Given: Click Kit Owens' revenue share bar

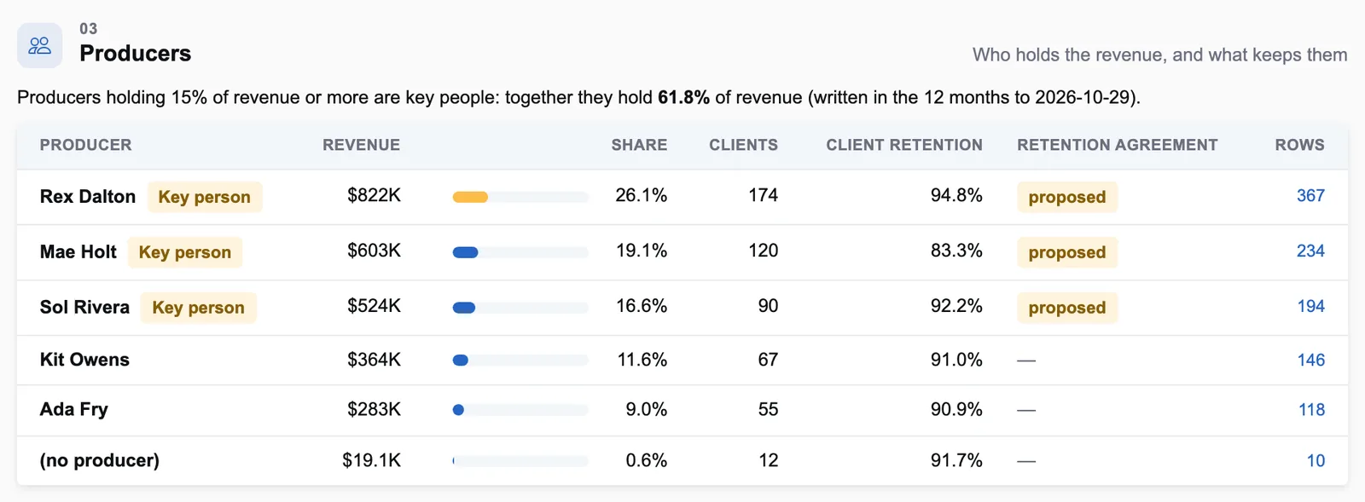Looking at the screenshot, I should pos(520,361).
